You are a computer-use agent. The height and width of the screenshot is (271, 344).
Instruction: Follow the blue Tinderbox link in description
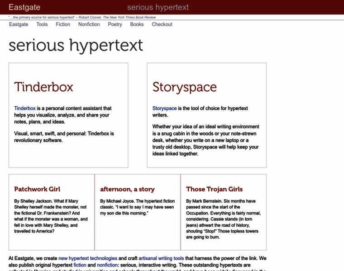[25, 108]
